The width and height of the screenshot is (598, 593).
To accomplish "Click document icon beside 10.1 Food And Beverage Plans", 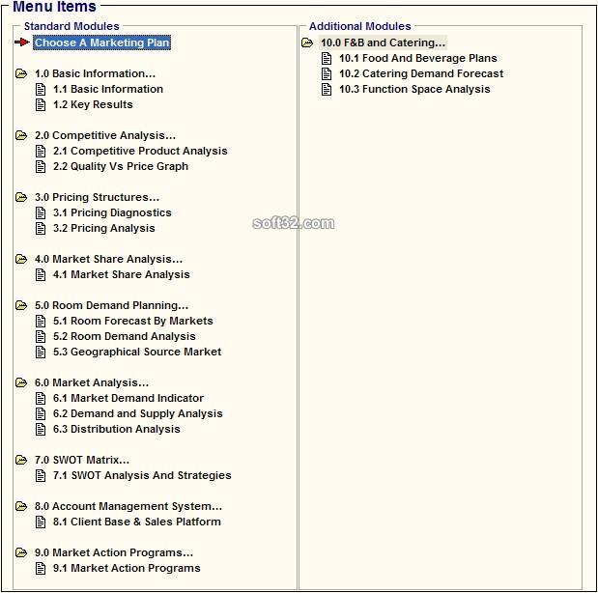I will tap(327, 58).
